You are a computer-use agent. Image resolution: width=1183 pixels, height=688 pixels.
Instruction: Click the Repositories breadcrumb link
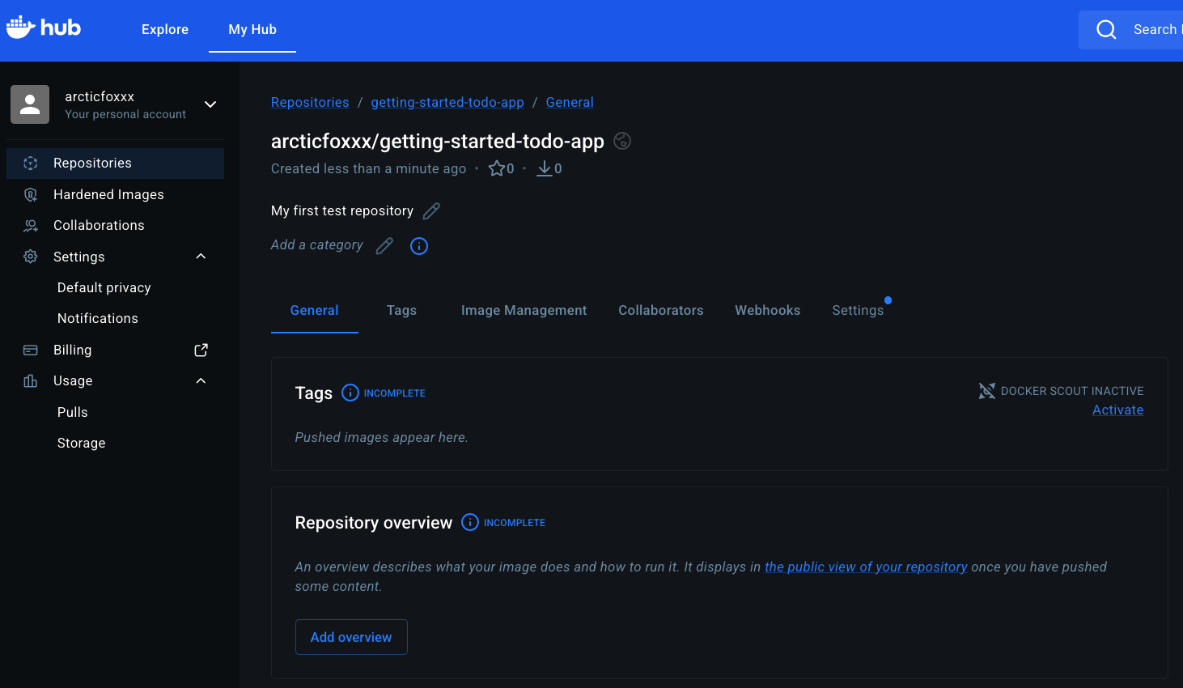pos(310,103)
